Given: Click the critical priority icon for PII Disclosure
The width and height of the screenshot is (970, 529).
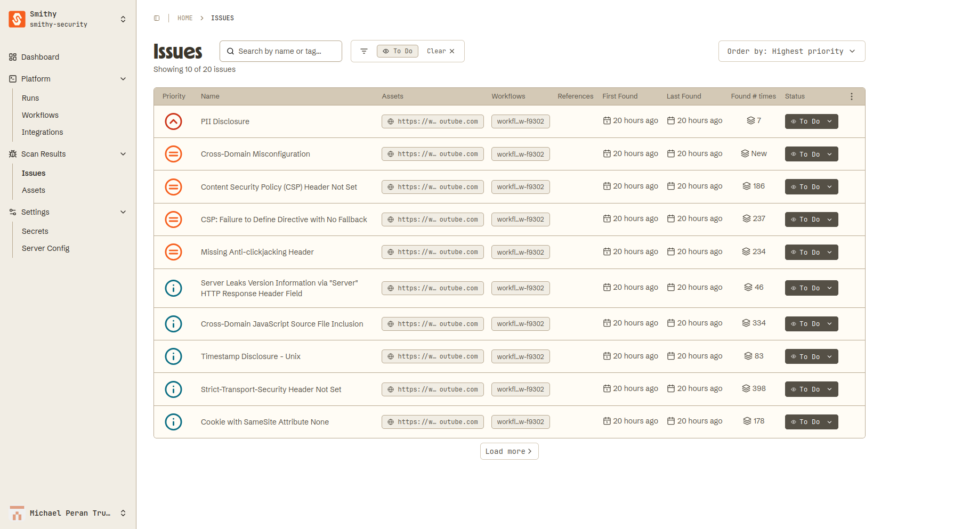Looking at the screenshot, I should [x=173, y=121].
